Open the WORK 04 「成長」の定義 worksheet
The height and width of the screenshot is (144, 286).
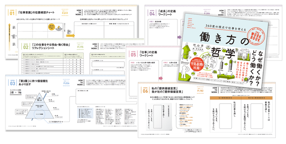click(162, 13)
